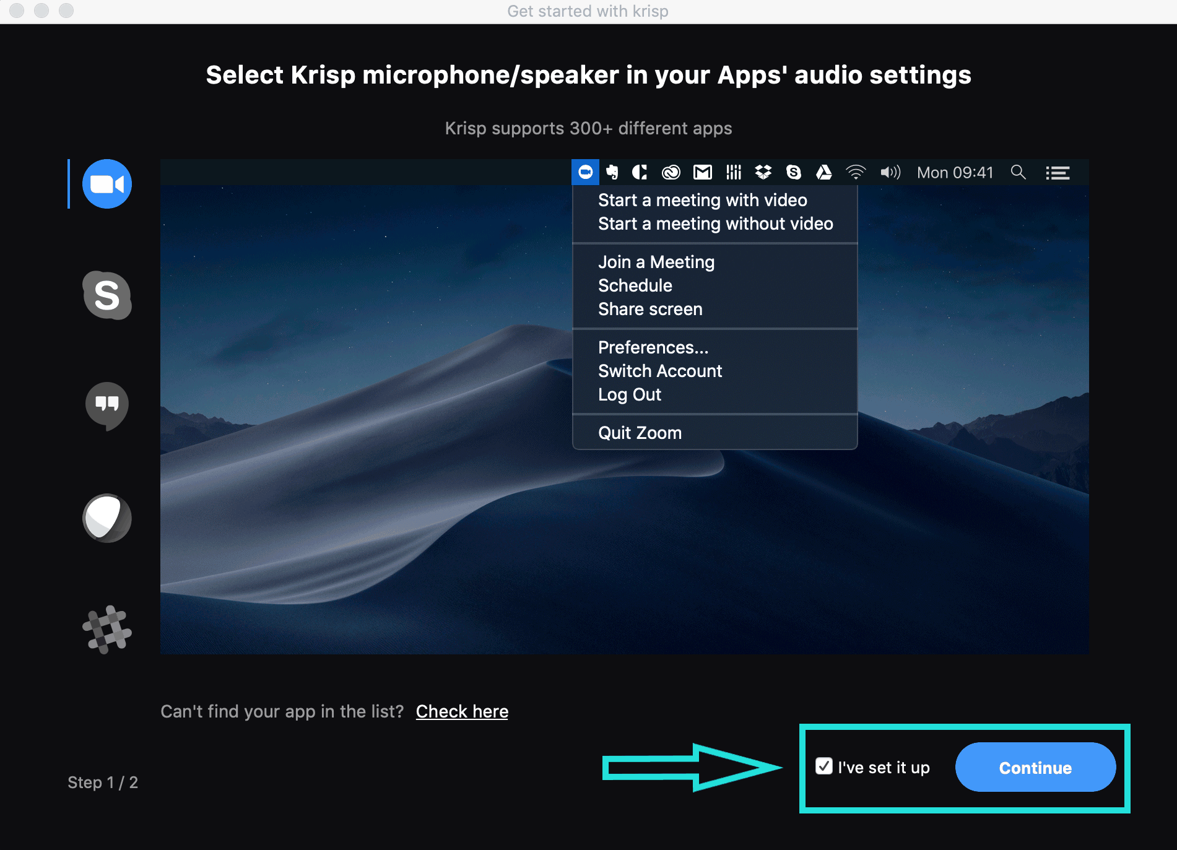Click the "I've set it up" label
1177x850 pixels.
[884, 768]
